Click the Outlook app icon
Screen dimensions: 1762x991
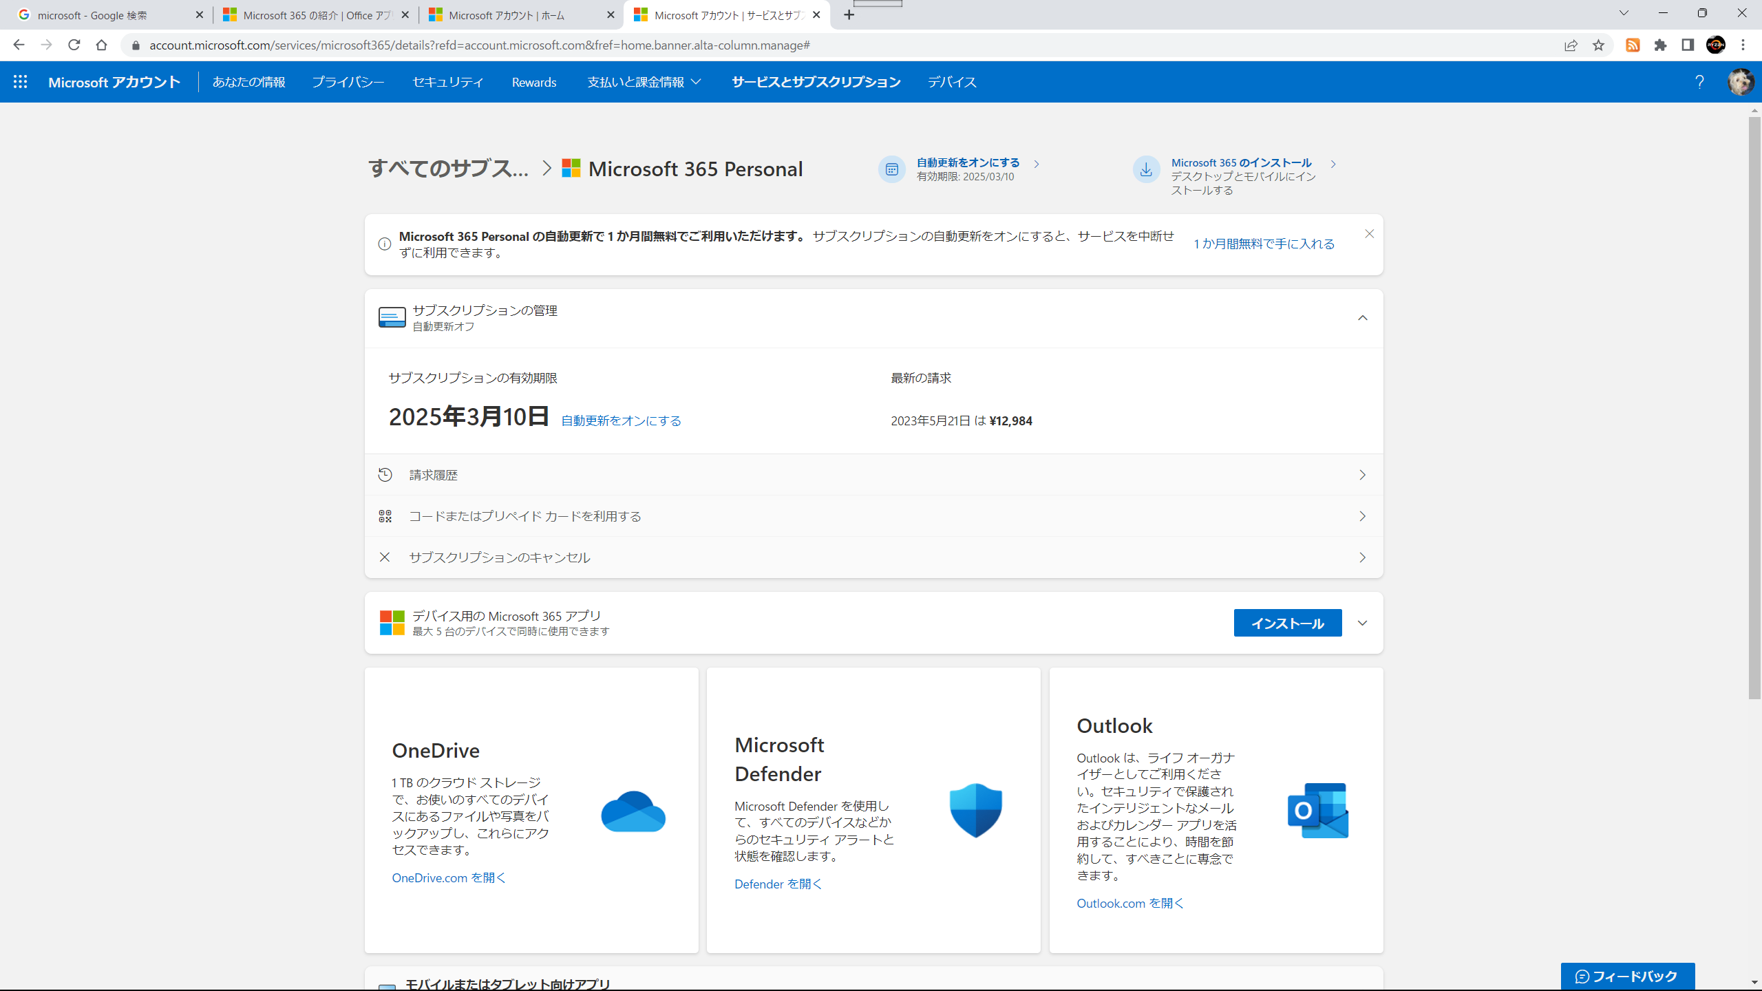pos(1318,810)
